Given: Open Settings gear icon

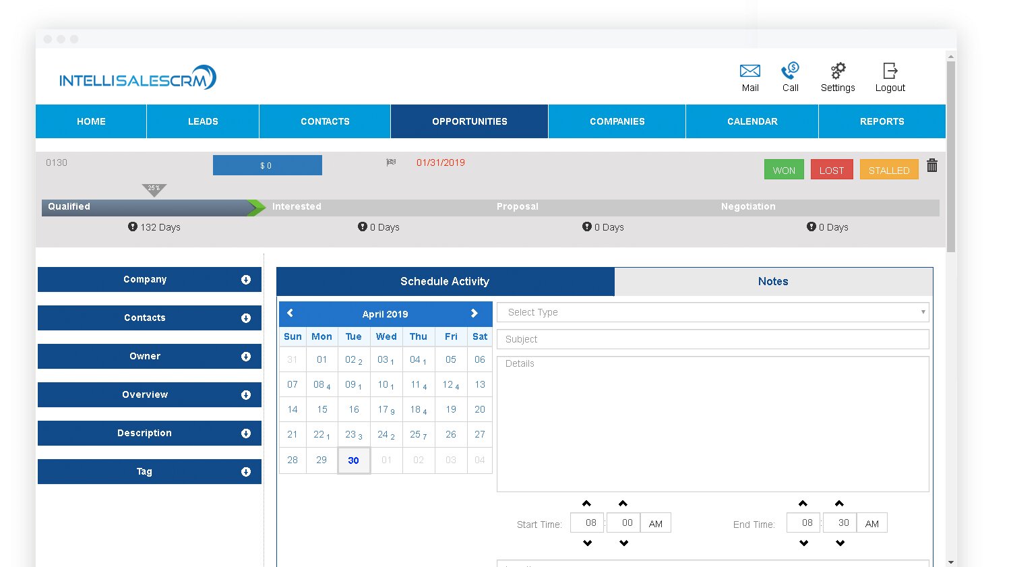Looking at the screenshot, I should pos(838,71).
